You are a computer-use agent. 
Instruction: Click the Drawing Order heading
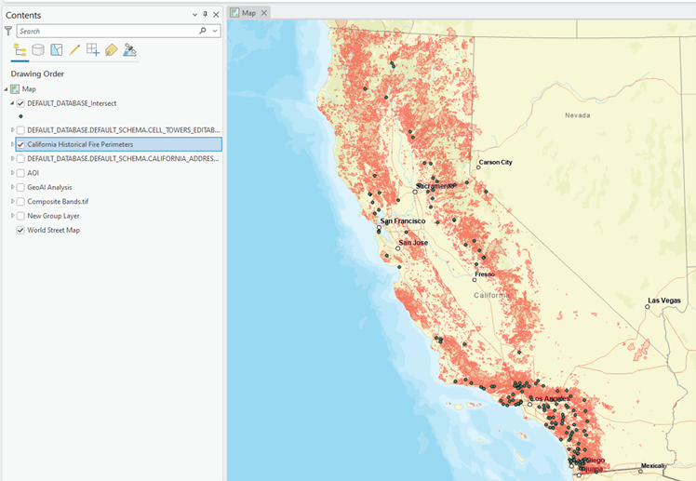pyautogui.click(x=37, y=73)
